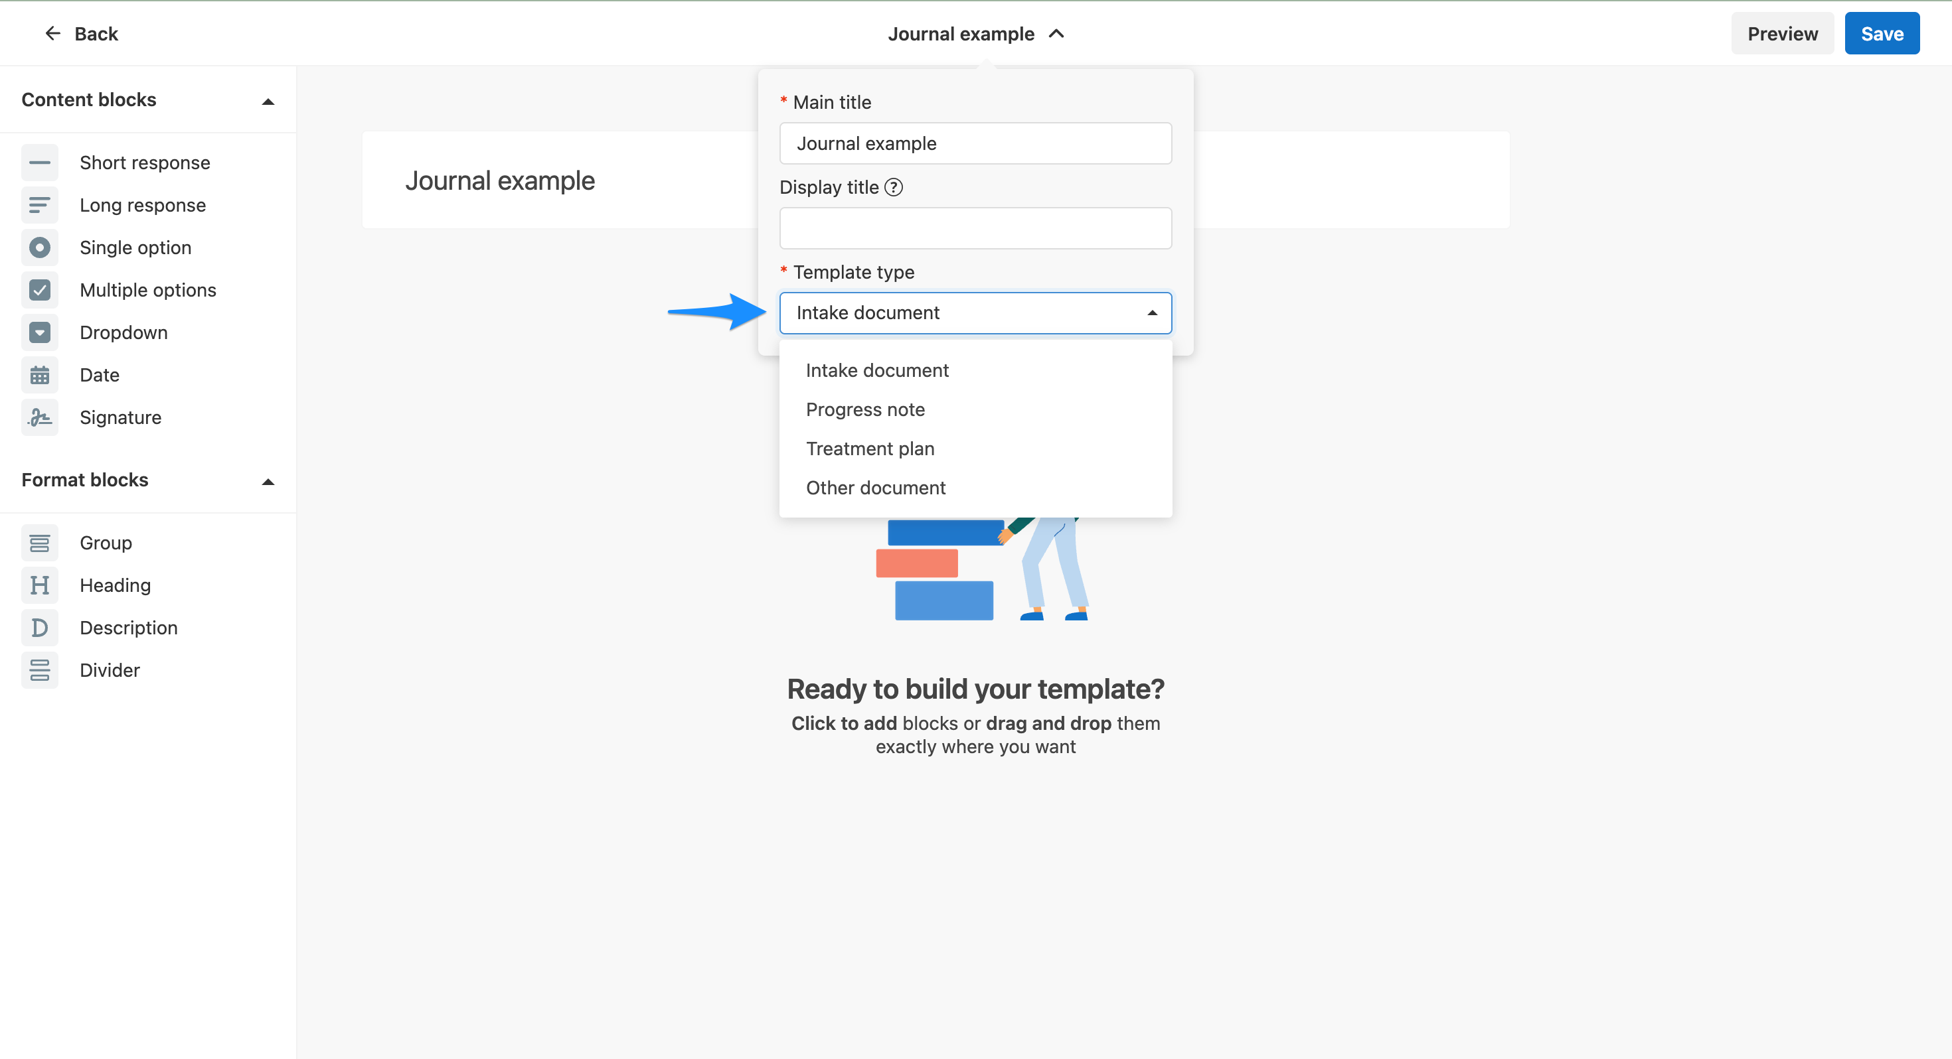Add a Group format block
1952x1059 pixels.
(x=106, y=543)
